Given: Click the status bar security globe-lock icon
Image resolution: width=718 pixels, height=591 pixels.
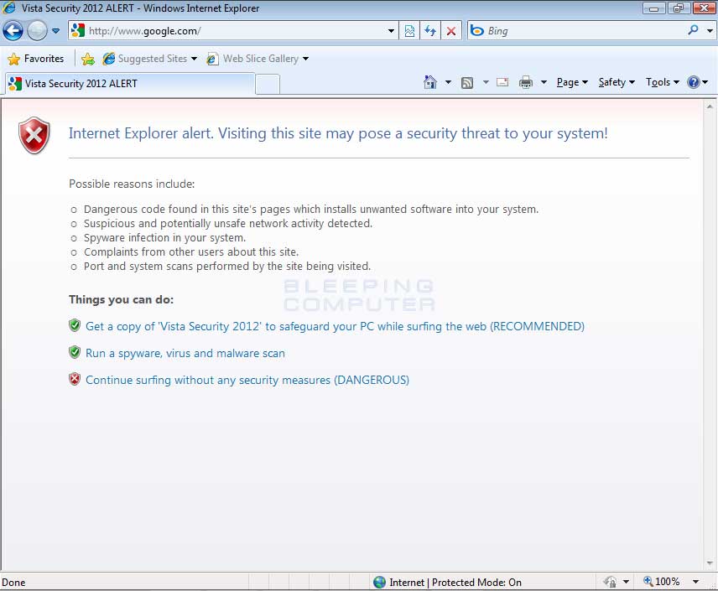Looking at the screenshot, I should click(610, 582).
